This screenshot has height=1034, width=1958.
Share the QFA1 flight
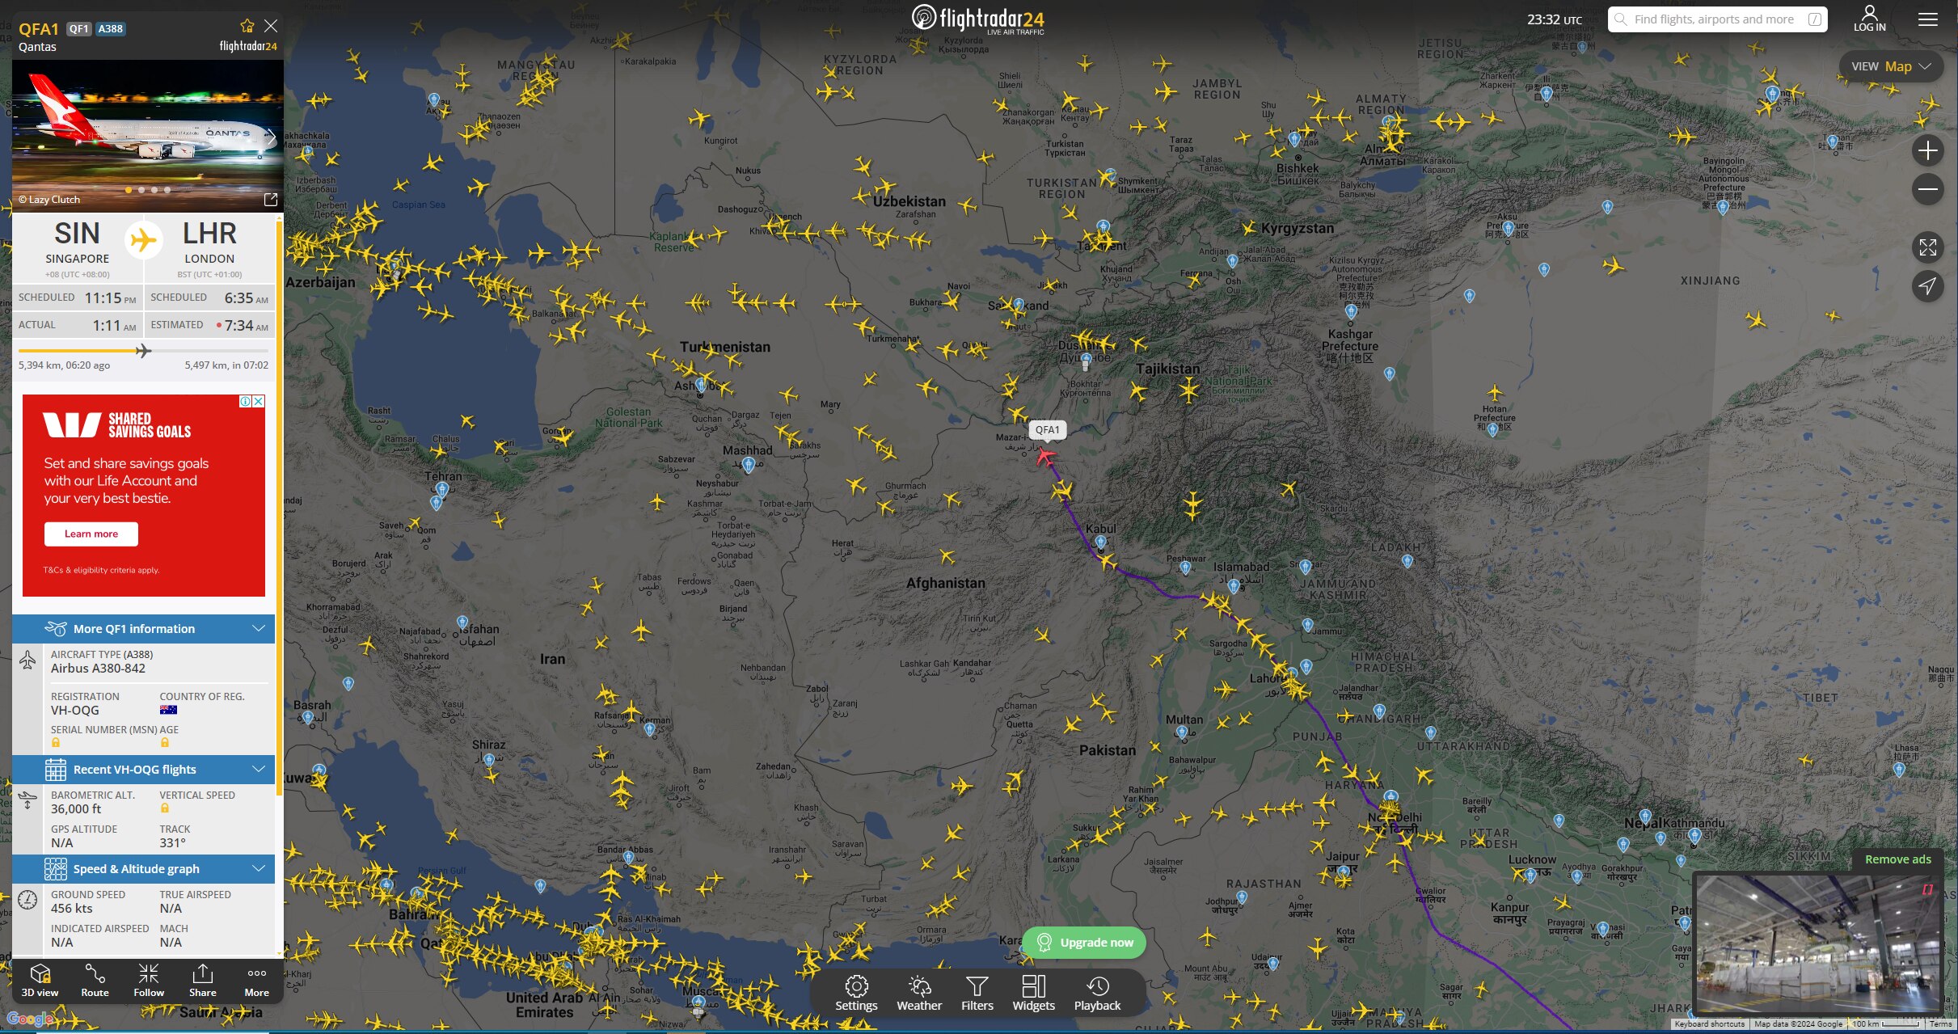coord(202,981)
